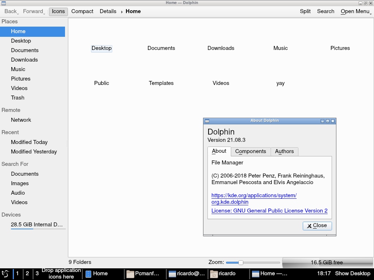Select Home in the Places sidebar
Screen dimensions: 374x280
pyautogui.click(x=33, y=31)
